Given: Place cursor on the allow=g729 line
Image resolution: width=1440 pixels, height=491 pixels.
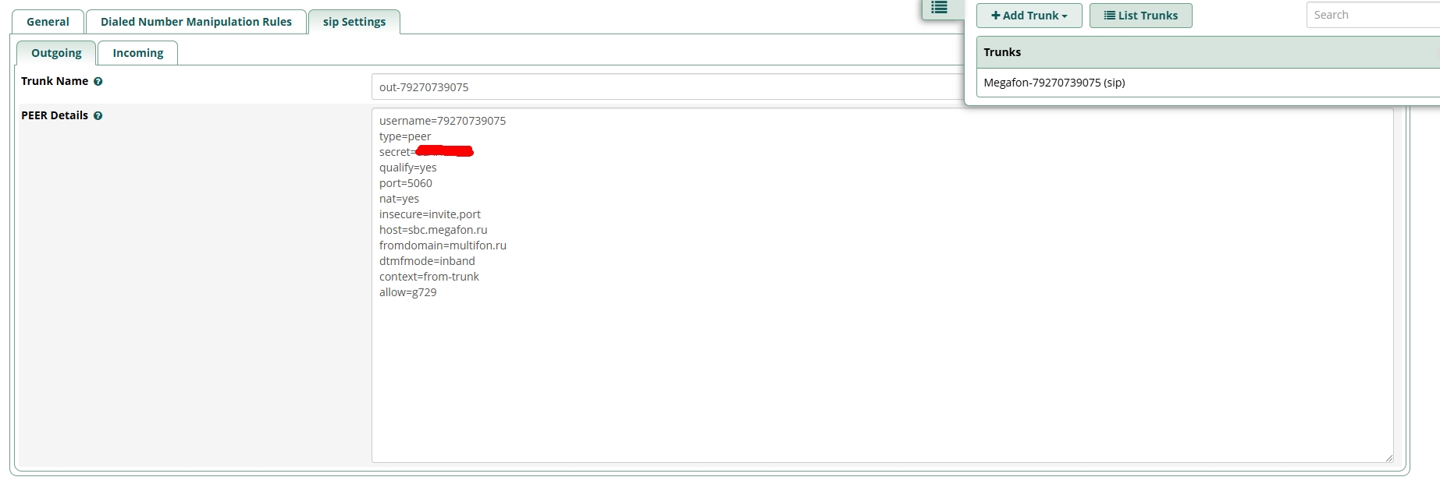Looking at the screenshot, I should coord(408,292).
